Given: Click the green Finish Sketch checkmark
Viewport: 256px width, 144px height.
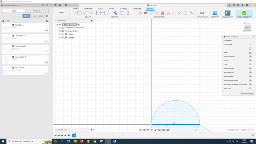Looking at the screenshot, I should point(244,13).
